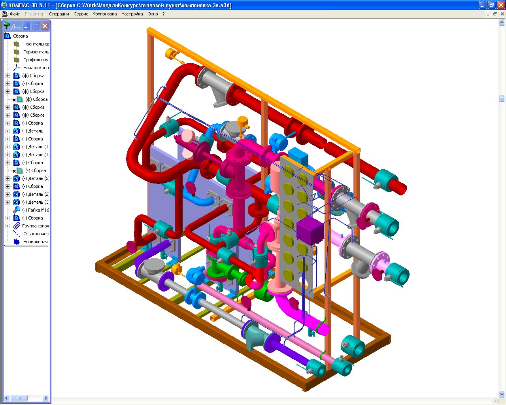Select the Фронтальная plane icon

(x=17, y=44)
